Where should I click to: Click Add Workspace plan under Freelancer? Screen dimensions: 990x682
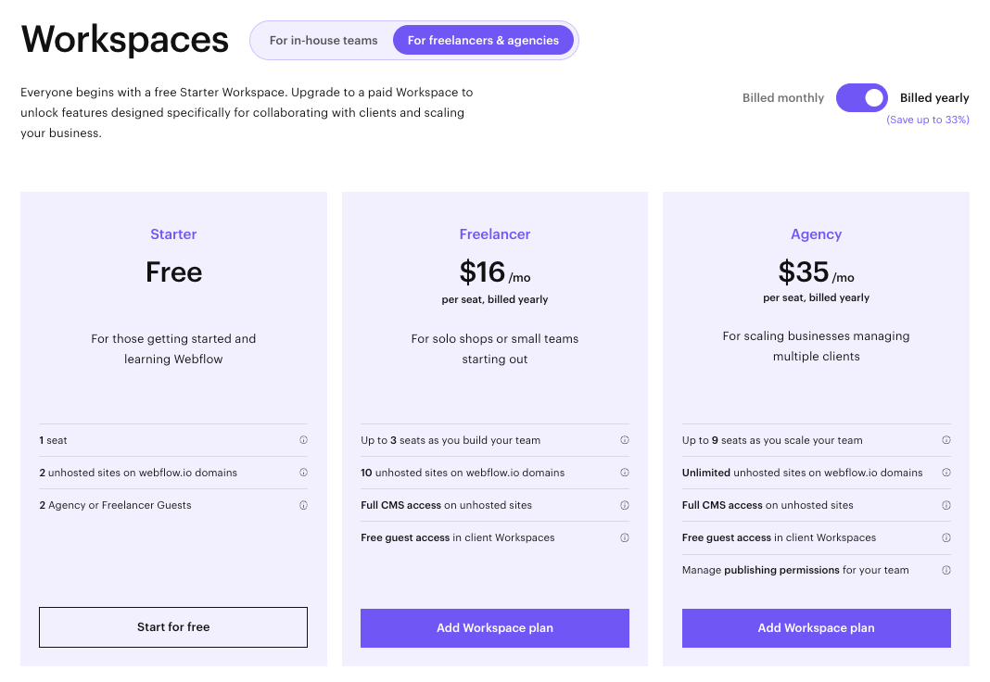495,628
